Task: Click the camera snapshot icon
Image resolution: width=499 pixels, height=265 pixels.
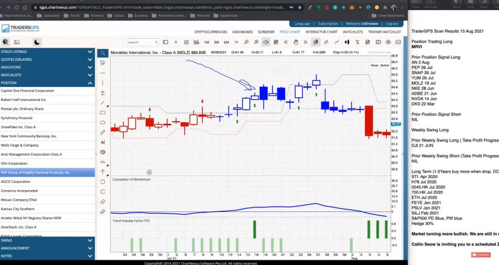Action: pyautogui.click(x=378, y=42)
